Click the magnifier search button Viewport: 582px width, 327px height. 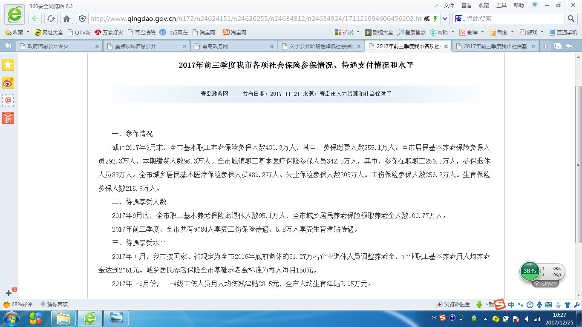571,19
